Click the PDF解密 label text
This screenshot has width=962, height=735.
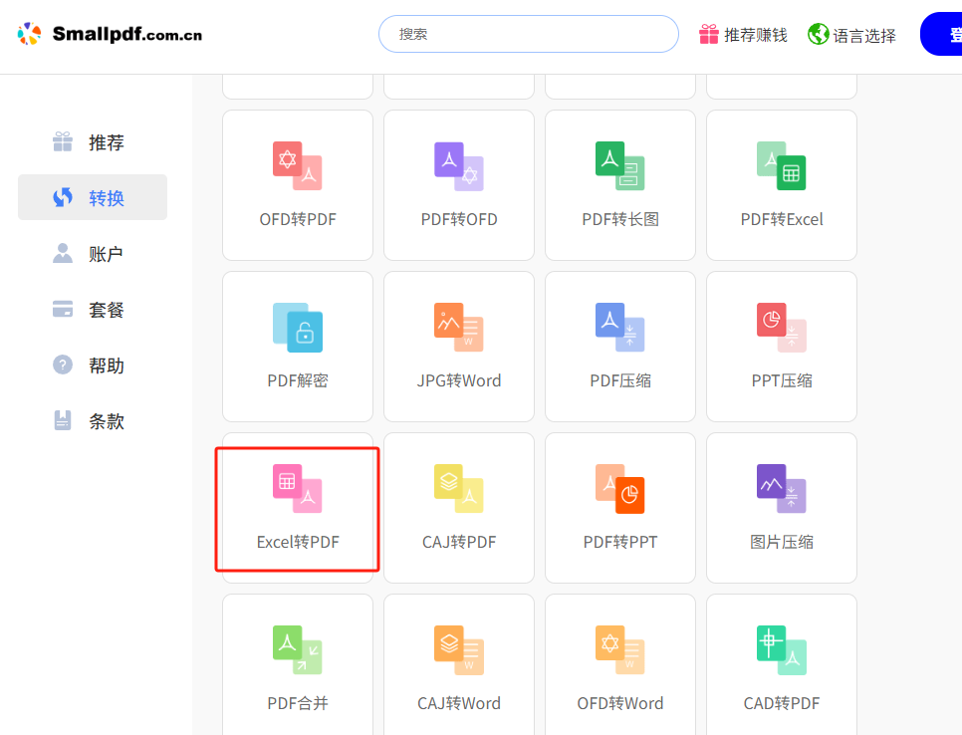coord(298,380)
